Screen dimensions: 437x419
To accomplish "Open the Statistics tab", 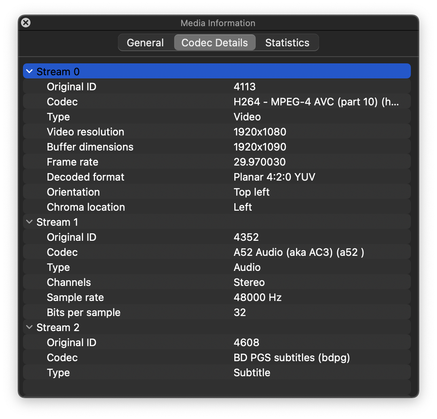I will coord(287,43).
